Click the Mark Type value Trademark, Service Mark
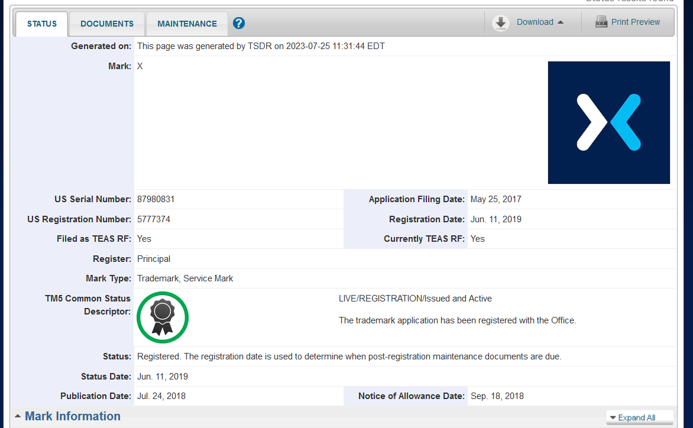 (184, 278)
